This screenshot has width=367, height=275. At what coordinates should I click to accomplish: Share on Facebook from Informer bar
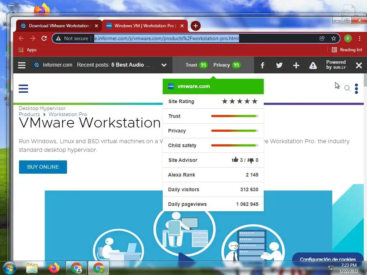click(x=262, y=65)
